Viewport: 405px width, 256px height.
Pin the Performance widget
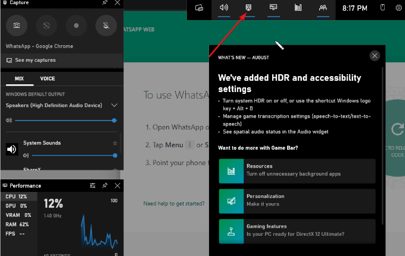coord(105,185)
